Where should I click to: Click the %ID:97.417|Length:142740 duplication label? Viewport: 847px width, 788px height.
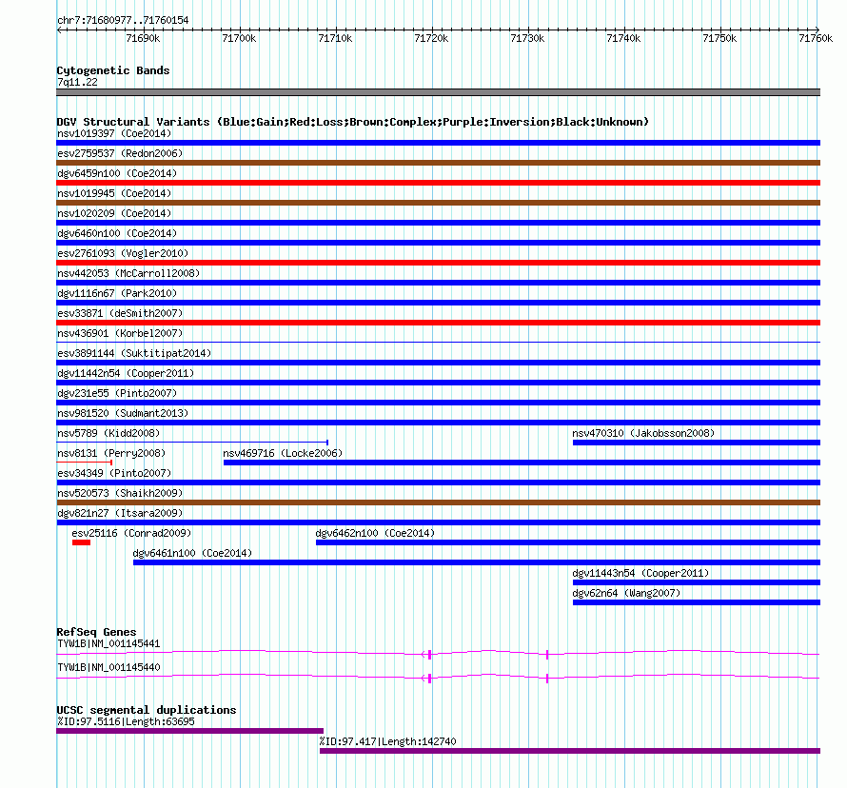pos(387,741)
